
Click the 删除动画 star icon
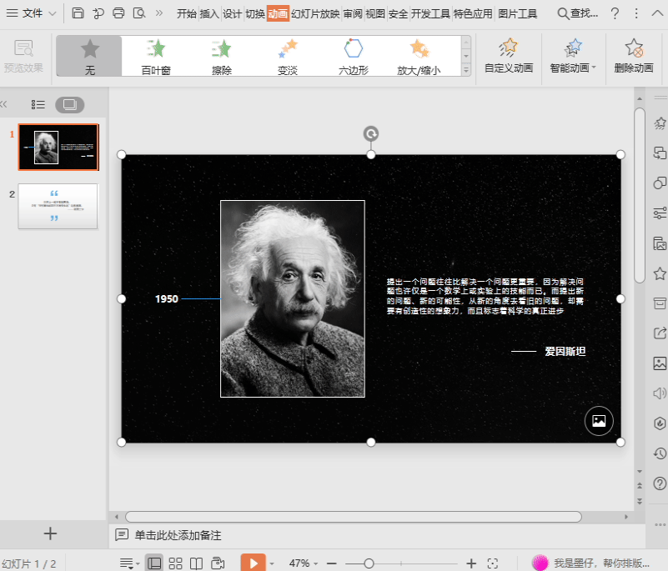[x=634, y=48]
